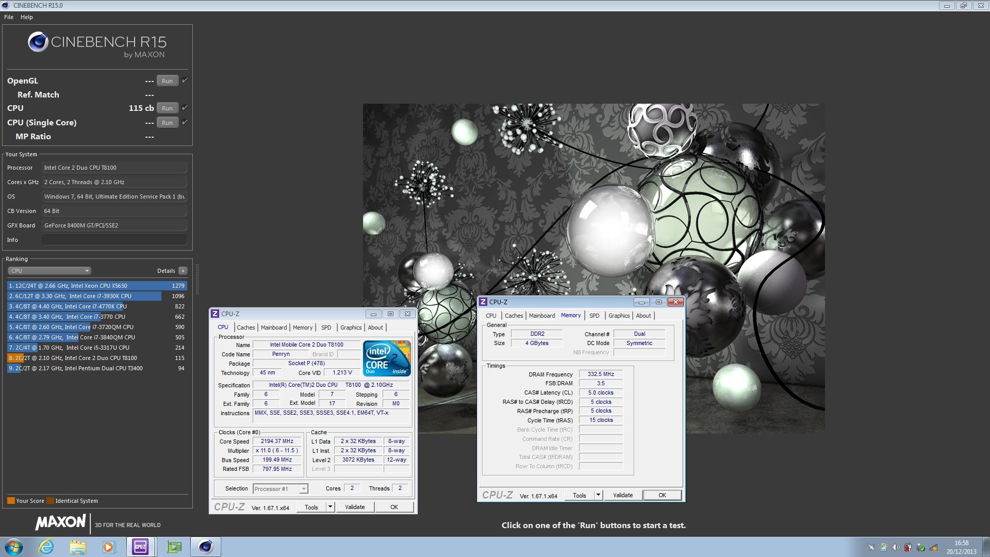Select ranking row Core i7-3770 CPU
This screenshot has height=557, width=990.
tap(97, 317)
